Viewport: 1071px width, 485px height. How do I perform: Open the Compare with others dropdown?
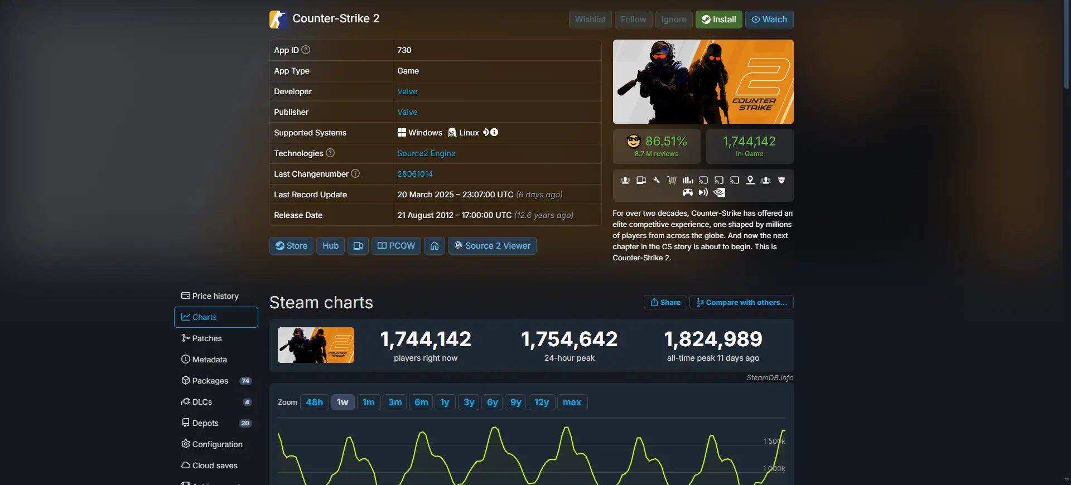pyautogui.click(x=741, y=302)
